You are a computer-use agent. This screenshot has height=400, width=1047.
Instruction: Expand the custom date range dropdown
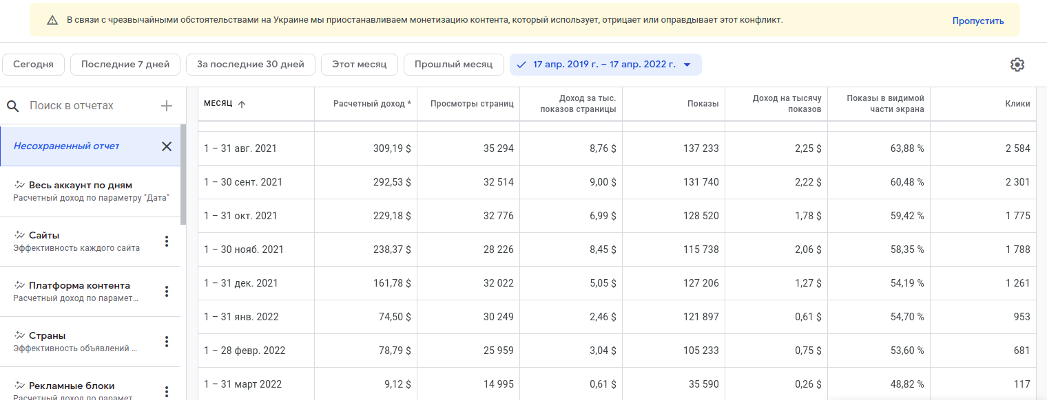tap(687, 65)
